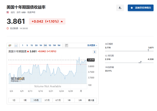Click the delayed data clock icon
The height and width of the screenshot is (111, 157).
click(x=8, y=28)
